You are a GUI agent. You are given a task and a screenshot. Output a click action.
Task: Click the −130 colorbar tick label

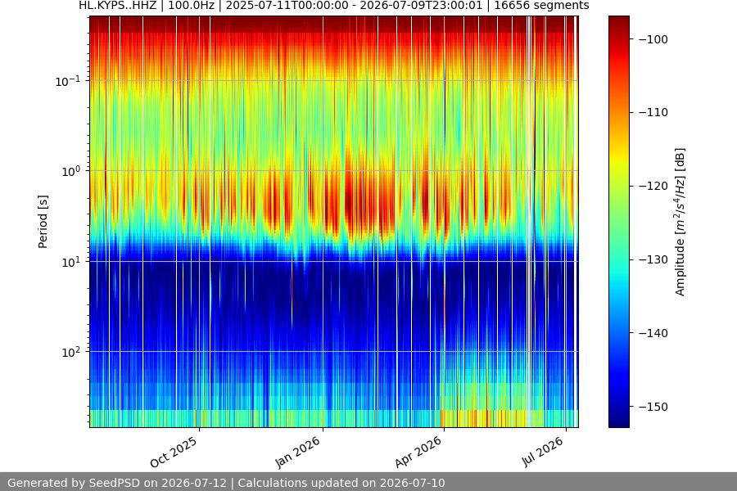pyautogui.click(x=653, y=259)
